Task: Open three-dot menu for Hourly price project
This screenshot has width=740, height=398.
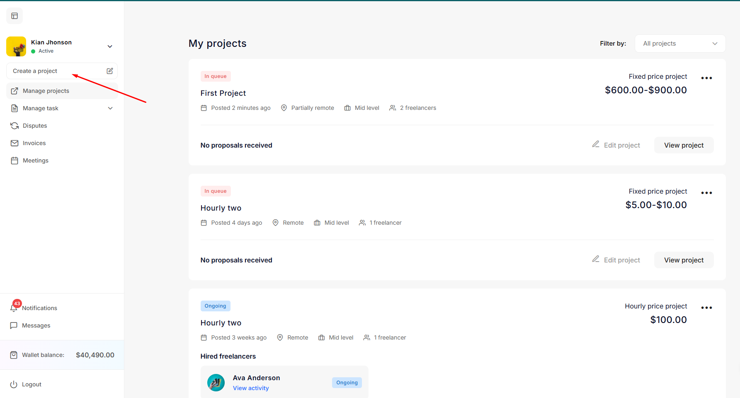Action: pos(706,308)
